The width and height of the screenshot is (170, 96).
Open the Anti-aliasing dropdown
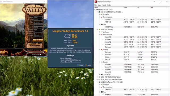pyautogui.click(x=38, y=32)
